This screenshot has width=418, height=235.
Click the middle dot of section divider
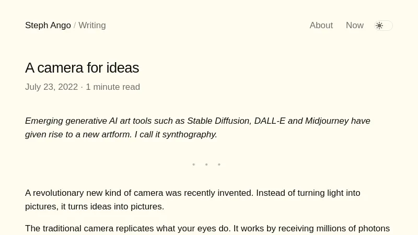(206, 164)
